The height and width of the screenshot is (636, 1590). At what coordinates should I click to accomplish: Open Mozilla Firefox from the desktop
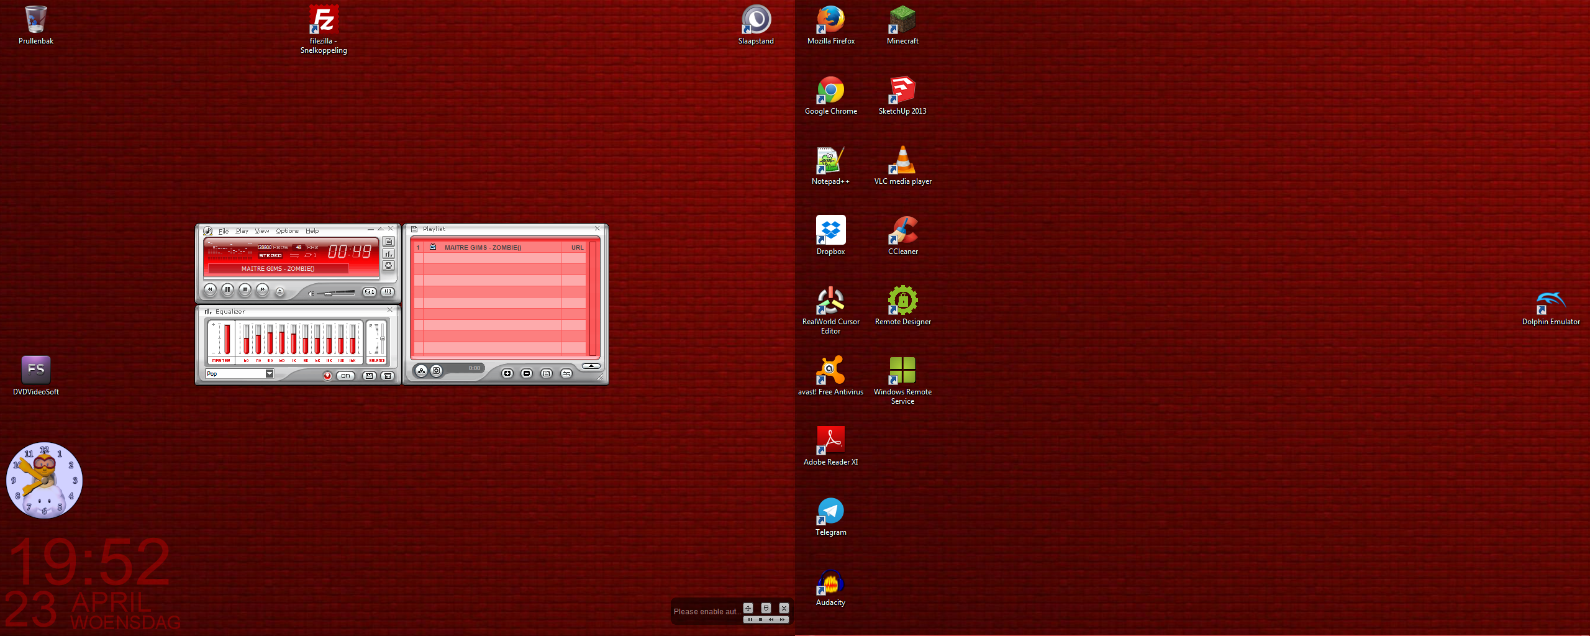pyautogui.click(x=830, y=22)
